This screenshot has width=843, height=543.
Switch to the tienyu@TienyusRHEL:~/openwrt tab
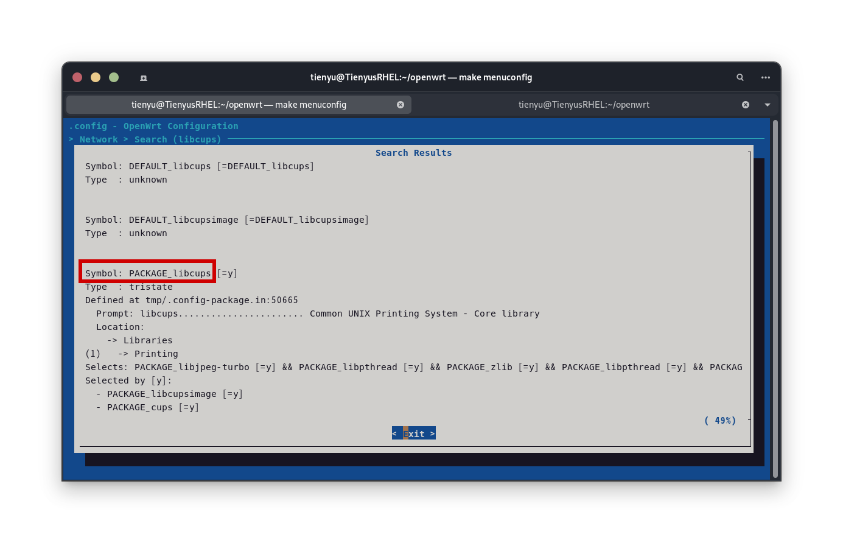point(583,105)
